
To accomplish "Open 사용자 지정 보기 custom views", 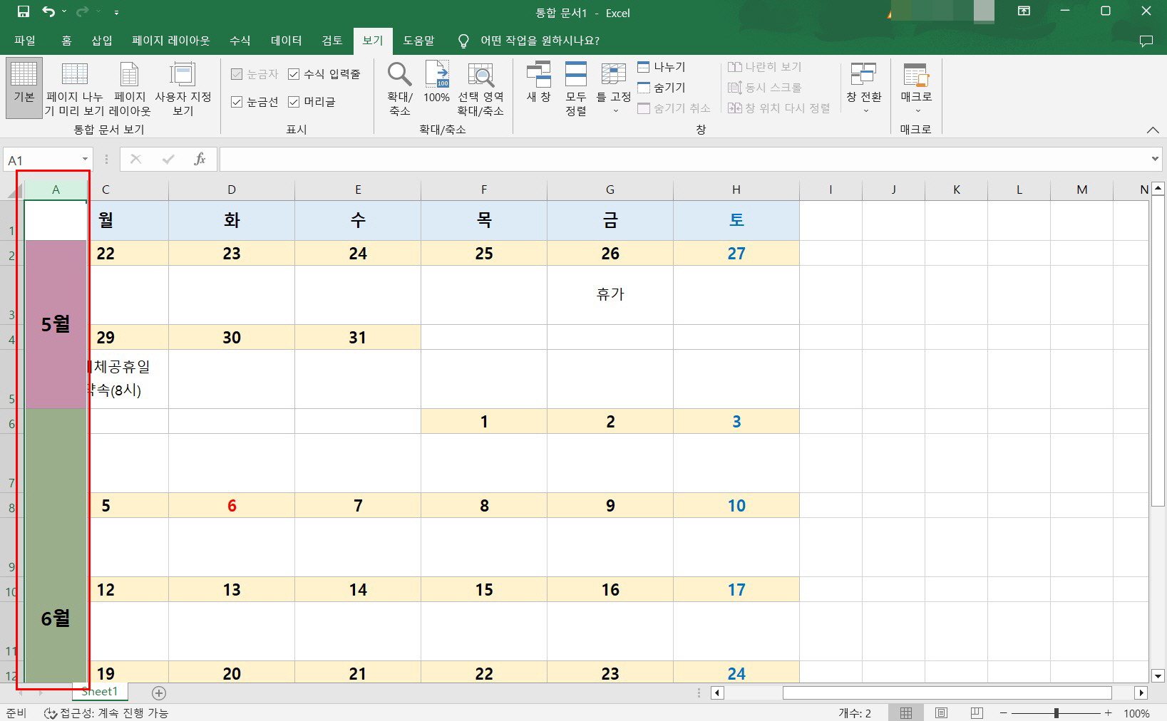I will click(x=183, y=89).
